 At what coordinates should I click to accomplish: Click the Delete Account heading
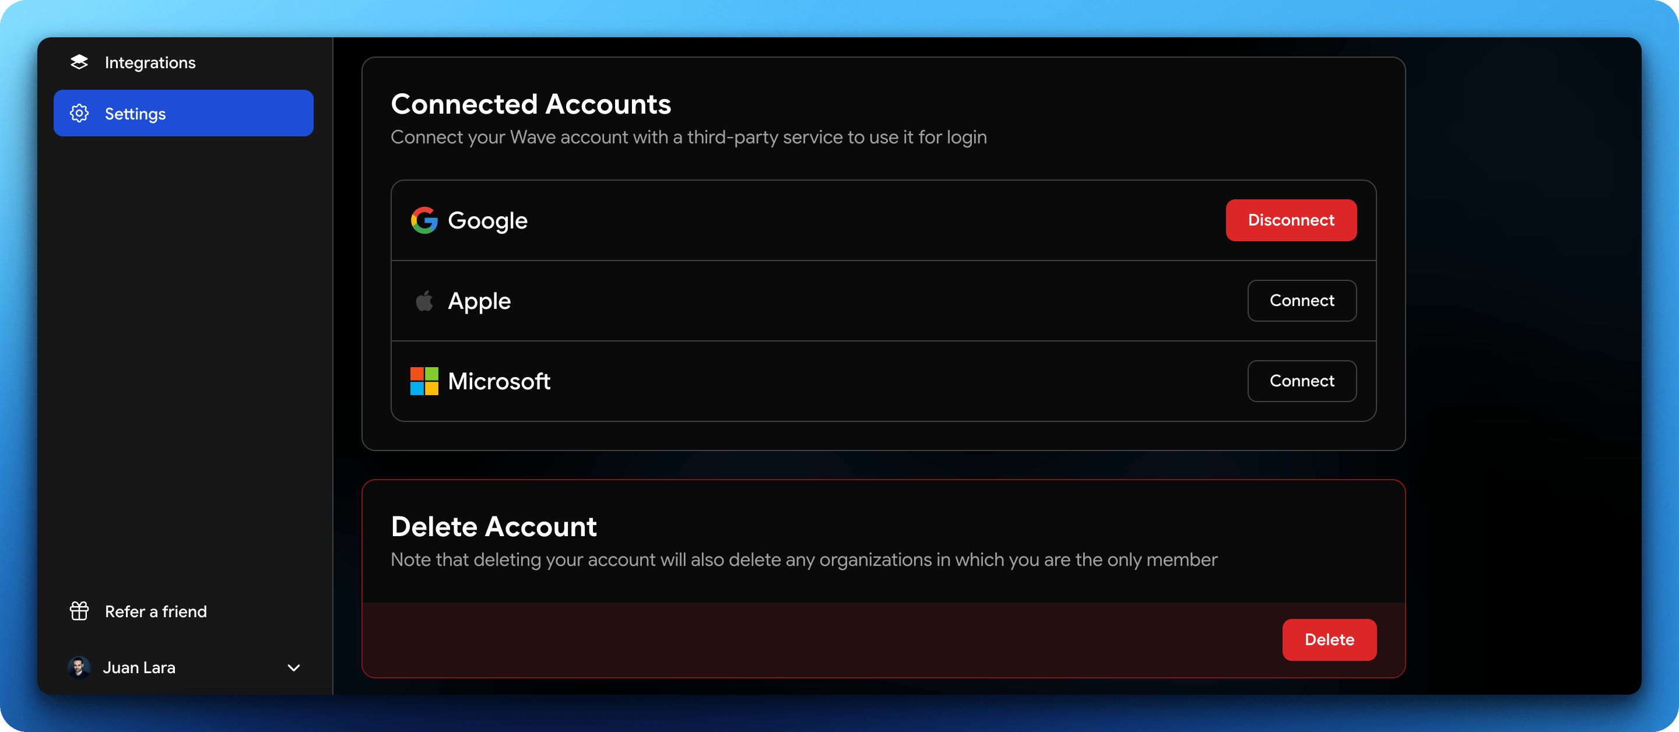pos(493,526)
